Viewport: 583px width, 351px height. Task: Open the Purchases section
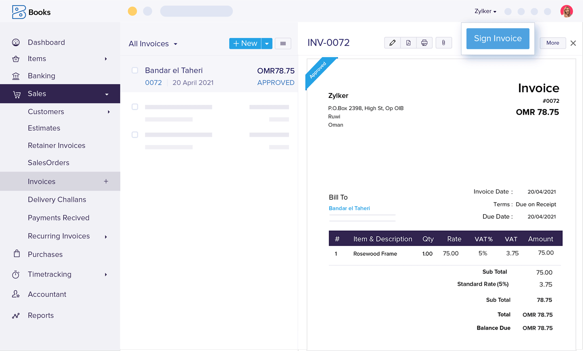click(x=45, y=255)
